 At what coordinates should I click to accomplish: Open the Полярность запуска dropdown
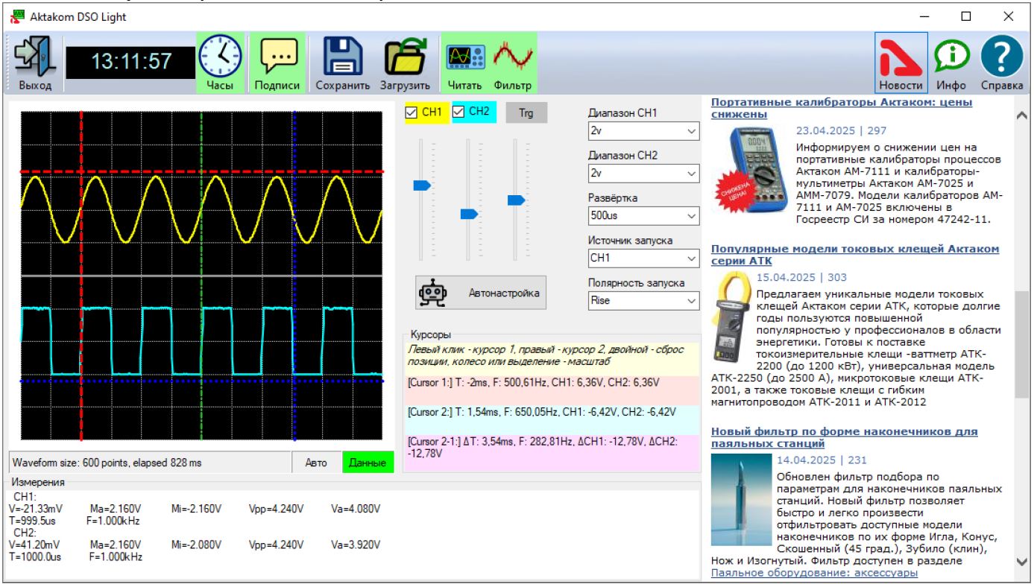coord(643,301)
